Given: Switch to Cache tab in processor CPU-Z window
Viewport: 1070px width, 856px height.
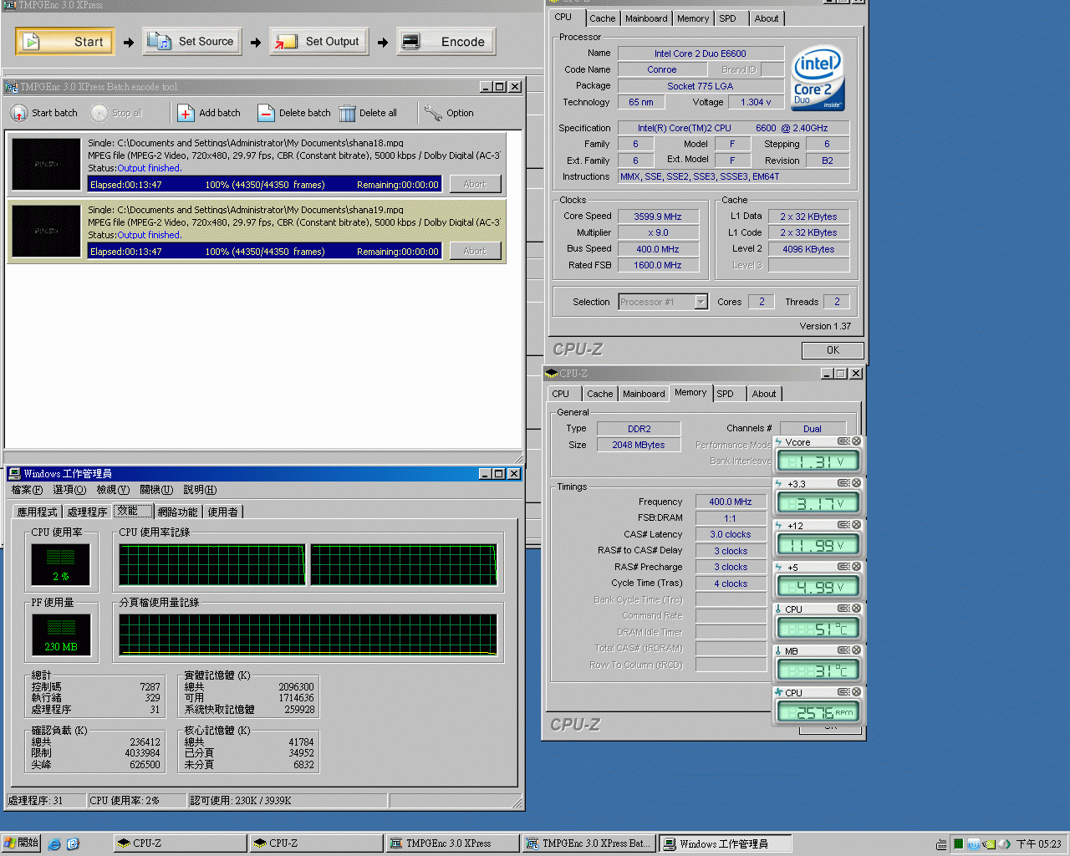Looking at the screenshot, I should (x=602, y=18).
